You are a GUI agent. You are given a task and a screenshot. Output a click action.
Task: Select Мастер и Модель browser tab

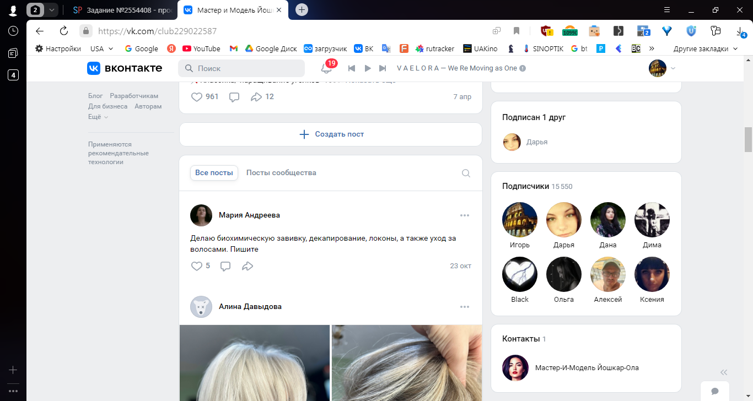[234, 10]
